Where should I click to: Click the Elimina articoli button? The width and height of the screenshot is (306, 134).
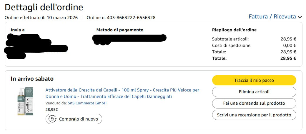(254, 92)
